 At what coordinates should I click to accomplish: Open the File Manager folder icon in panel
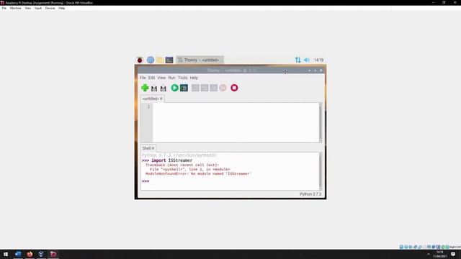(160, 60)
